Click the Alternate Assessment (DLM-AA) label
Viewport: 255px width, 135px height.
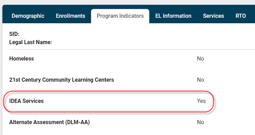click(50, 122)
